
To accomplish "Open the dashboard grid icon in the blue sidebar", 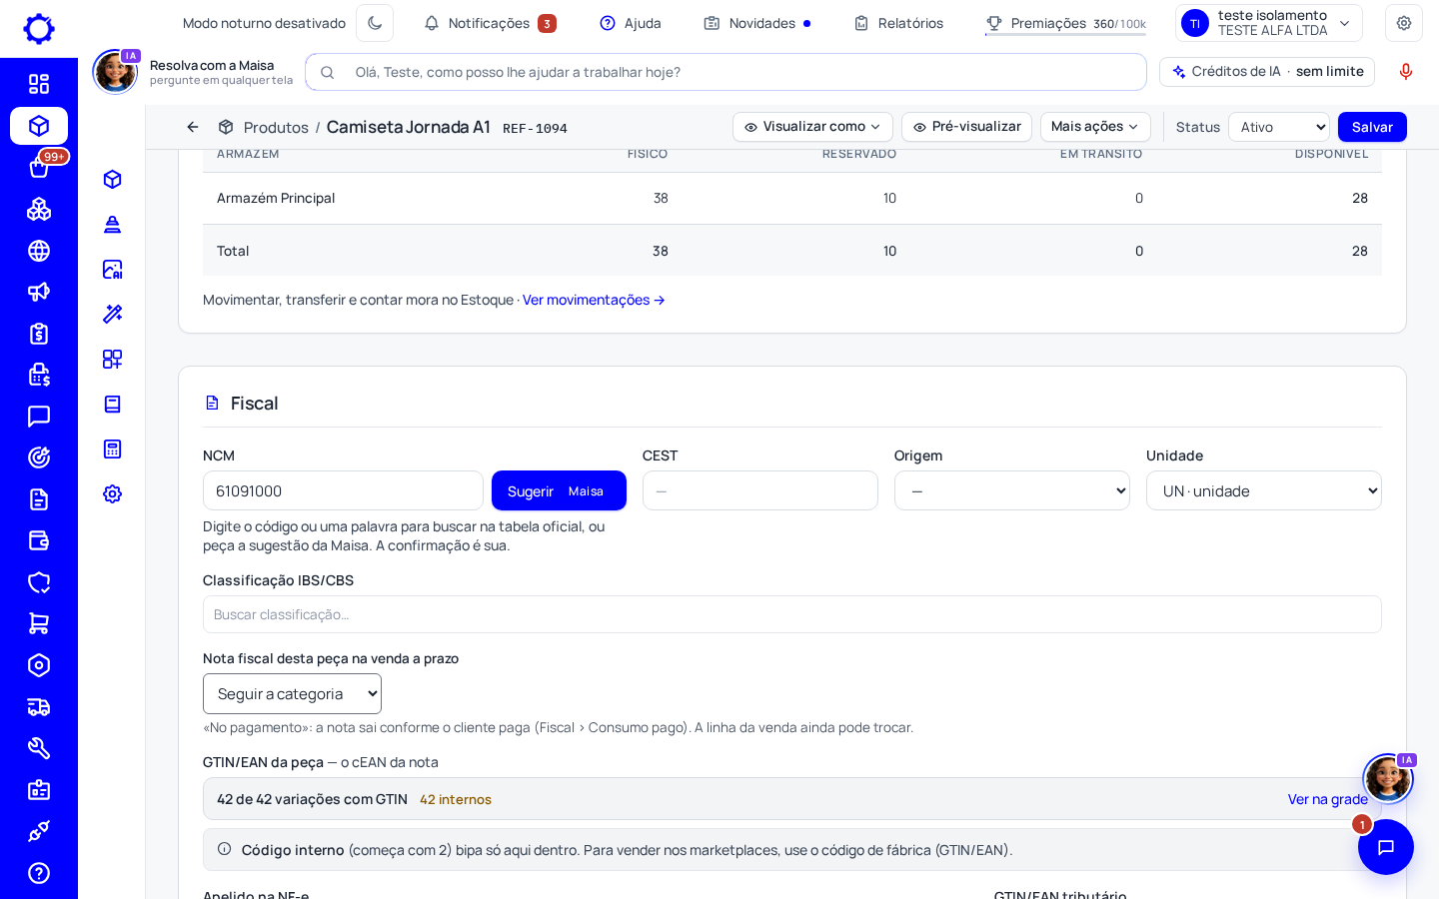I will tap(39, 84).
